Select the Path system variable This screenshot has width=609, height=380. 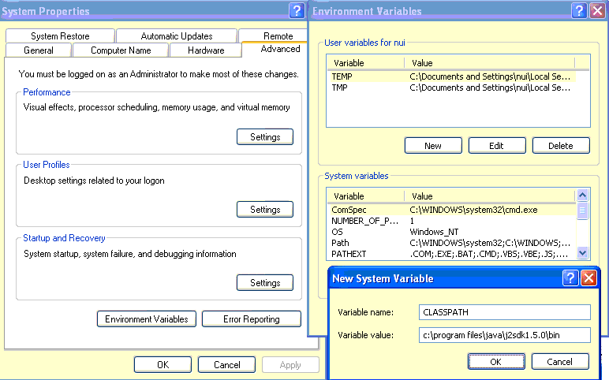point(452,243)
